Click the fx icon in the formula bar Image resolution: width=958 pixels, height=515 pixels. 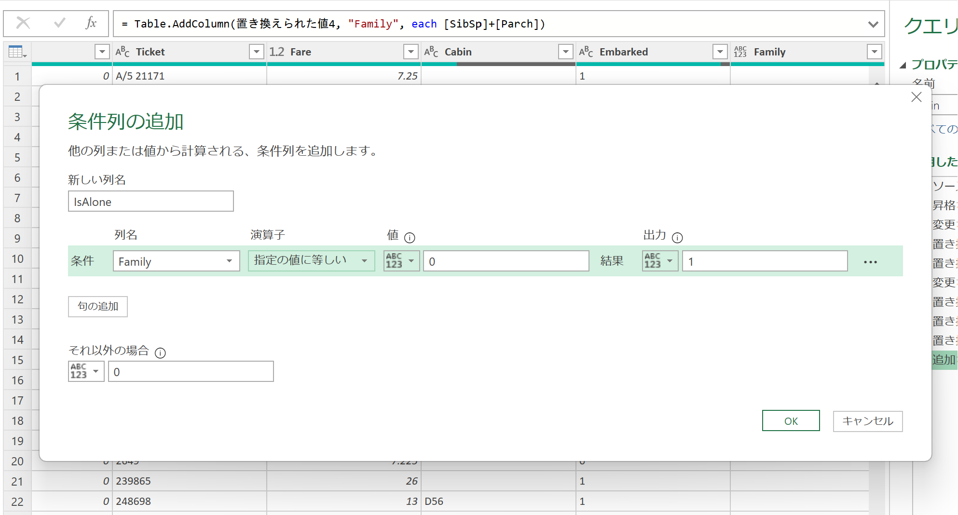pos(90,23)
